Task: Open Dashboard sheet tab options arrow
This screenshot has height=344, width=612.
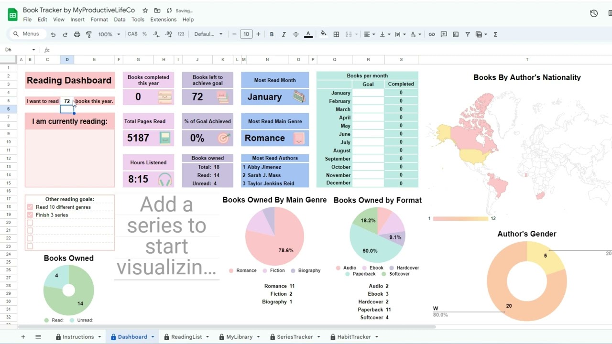Action: point(153,337)
